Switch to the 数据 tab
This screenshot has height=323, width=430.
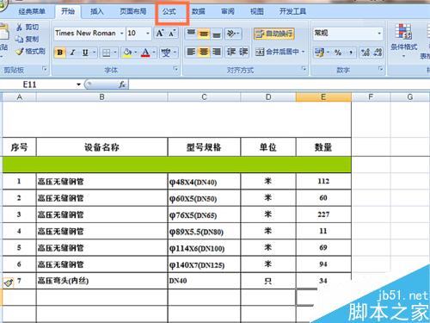click(x=199, y=11)
